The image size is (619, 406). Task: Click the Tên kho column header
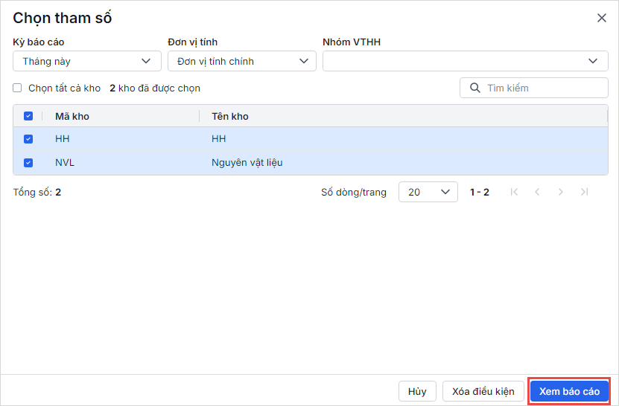click(x=230, y=116)
